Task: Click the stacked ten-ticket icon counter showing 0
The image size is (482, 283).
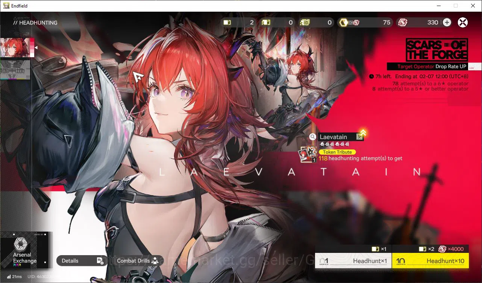Action: tap(316, 23)
